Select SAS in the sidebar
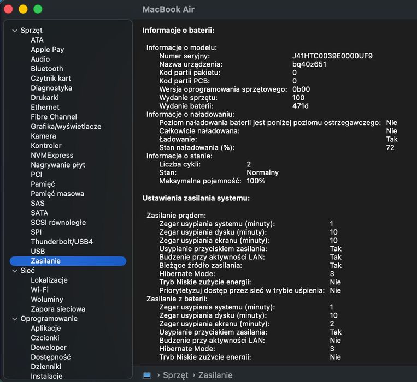This screenshot has width=417, height=382. (38, 204)
